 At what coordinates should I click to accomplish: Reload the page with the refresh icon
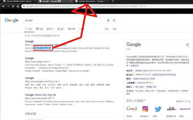pyautogui.click(x=13, y=6)
